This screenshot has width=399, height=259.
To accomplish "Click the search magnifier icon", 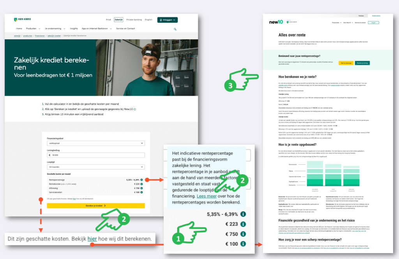I will pyautogui.click(x=175, y=29).
